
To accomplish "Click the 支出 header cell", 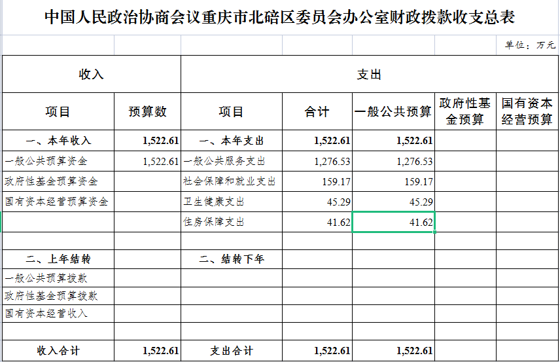I will [369, 74].
